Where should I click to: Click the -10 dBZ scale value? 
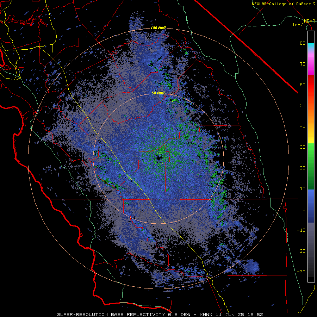tap(301, 230)
